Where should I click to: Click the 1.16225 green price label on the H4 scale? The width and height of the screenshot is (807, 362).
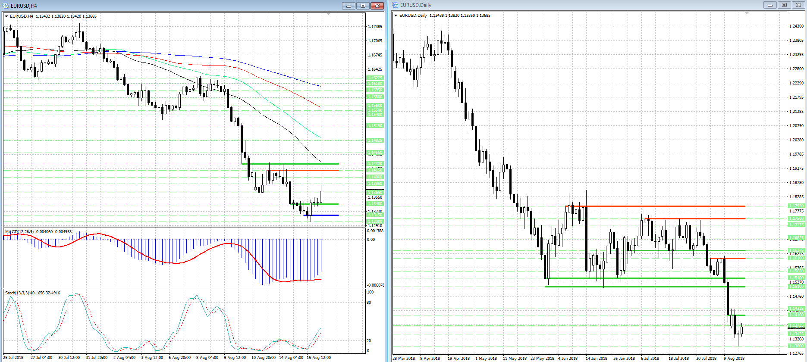[375, 78]
